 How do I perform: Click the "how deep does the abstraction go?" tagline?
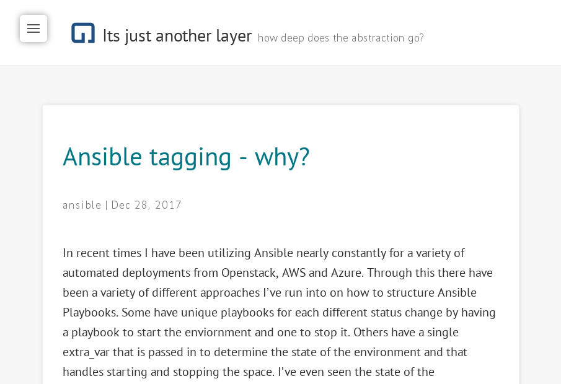341,38
